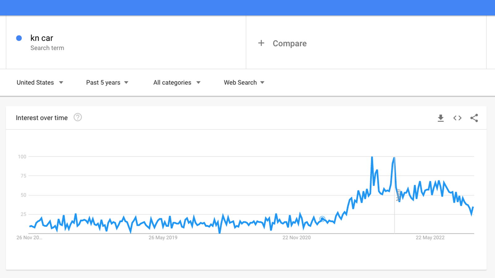Open the embed code icon
This screenshot has width=495, height=278.
point(457,118)
